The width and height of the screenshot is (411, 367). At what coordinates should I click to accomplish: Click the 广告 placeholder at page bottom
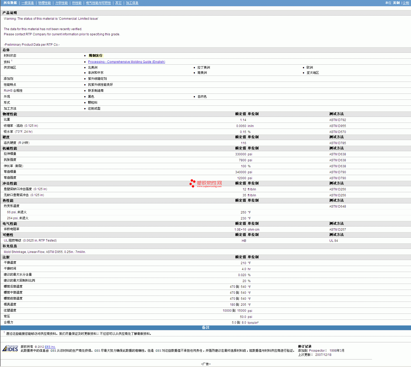[206, 364]
